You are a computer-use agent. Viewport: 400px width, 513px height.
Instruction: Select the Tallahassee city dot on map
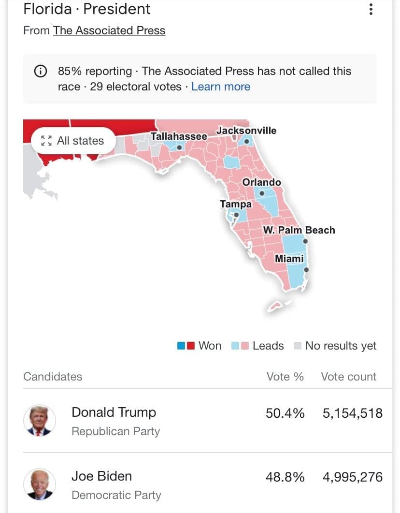point(179,147)
